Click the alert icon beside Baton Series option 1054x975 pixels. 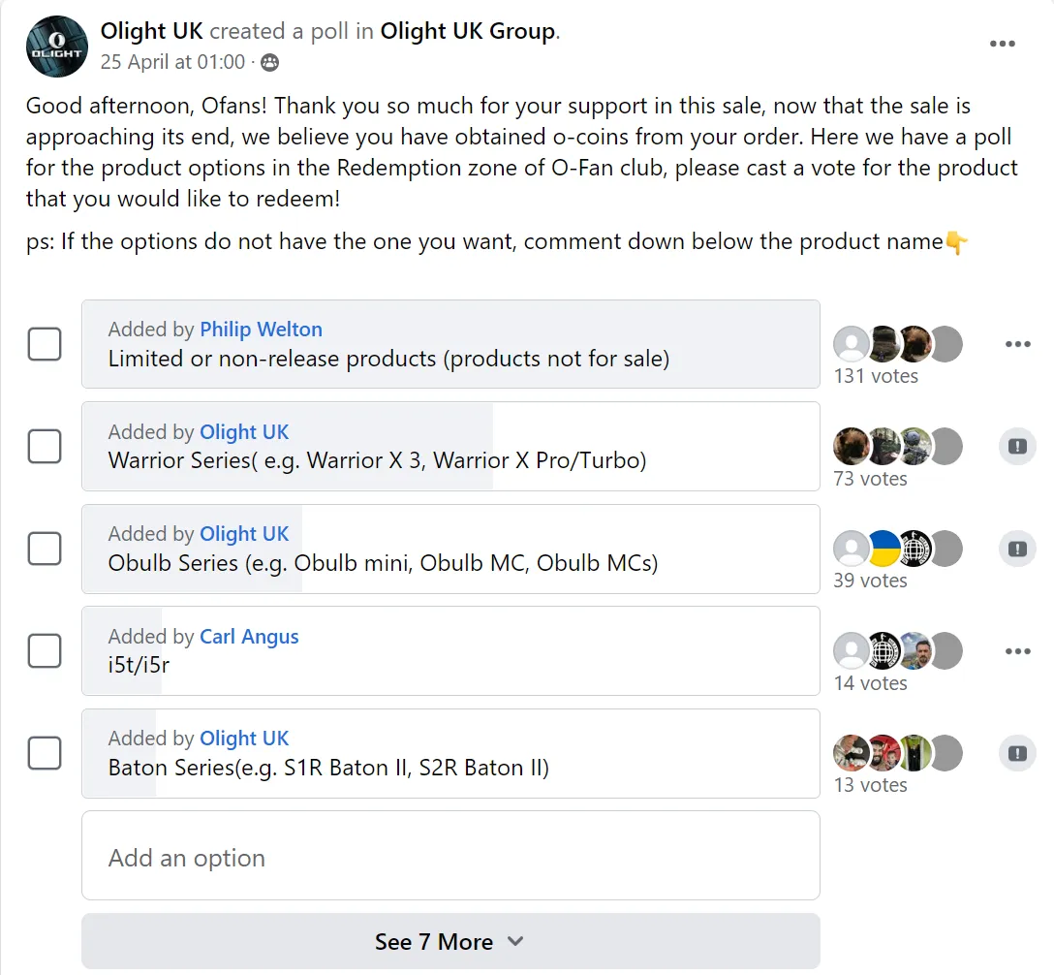[x=1017, y=753]
